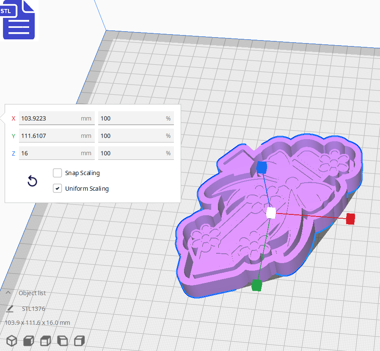Switch to the front view
Screen dimensions: 380x351
28,340
